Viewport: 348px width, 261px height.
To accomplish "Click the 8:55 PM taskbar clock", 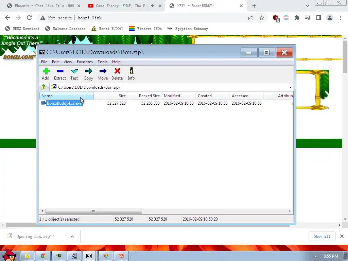I will click(331, 256).
